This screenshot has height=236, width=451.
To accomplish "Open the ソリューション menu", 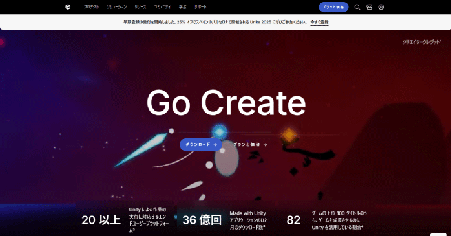I will 116,7.
